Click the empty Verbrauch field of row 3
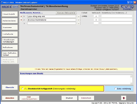The image size is (137, 104). pos(96,23)
